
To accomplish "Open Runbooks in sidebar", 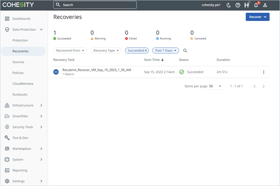I will 20,95.
